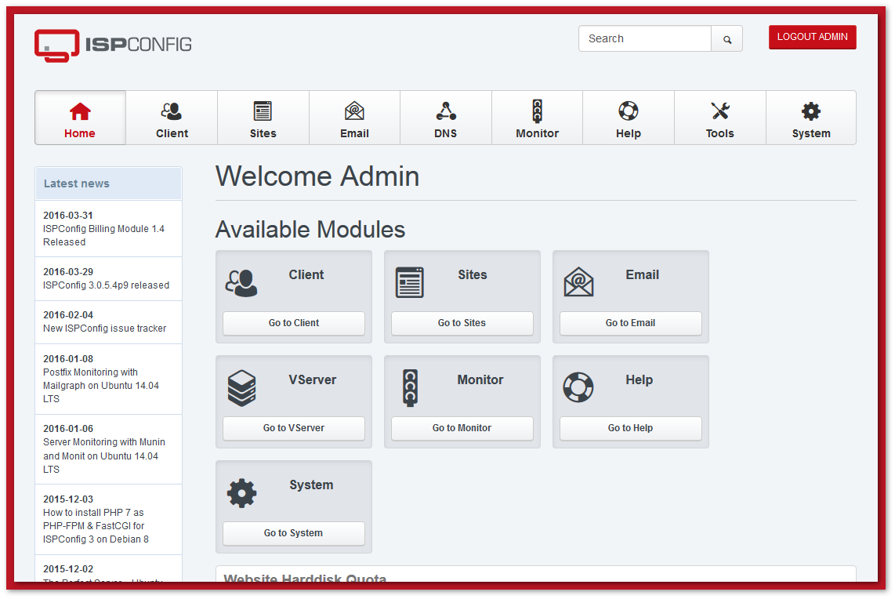
Task: Open news item New ISPConfig issue tracker
Action: coord(104,329)
